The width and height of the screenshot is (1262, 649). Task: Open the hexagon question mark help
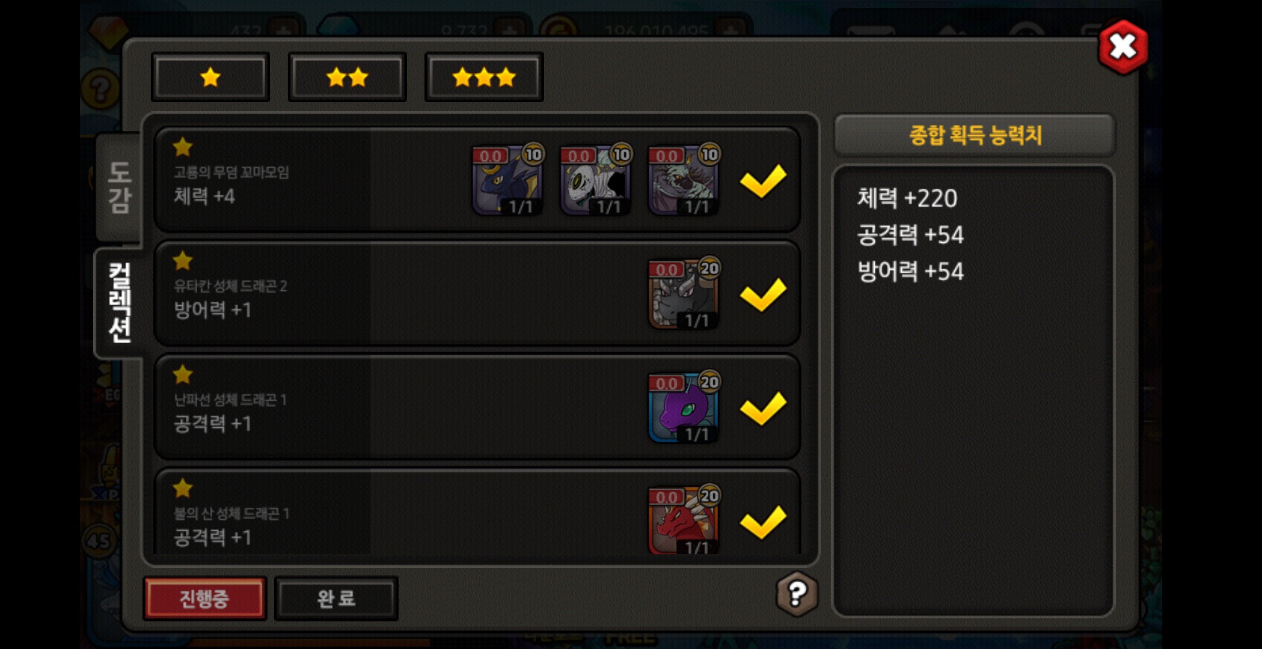797,594
